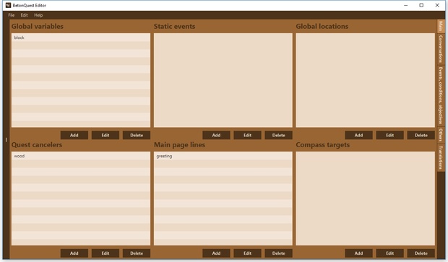The height and width of the screenshot is (262, 448).
Task: Click Edit under Global locations
Action: pos(389,135)
